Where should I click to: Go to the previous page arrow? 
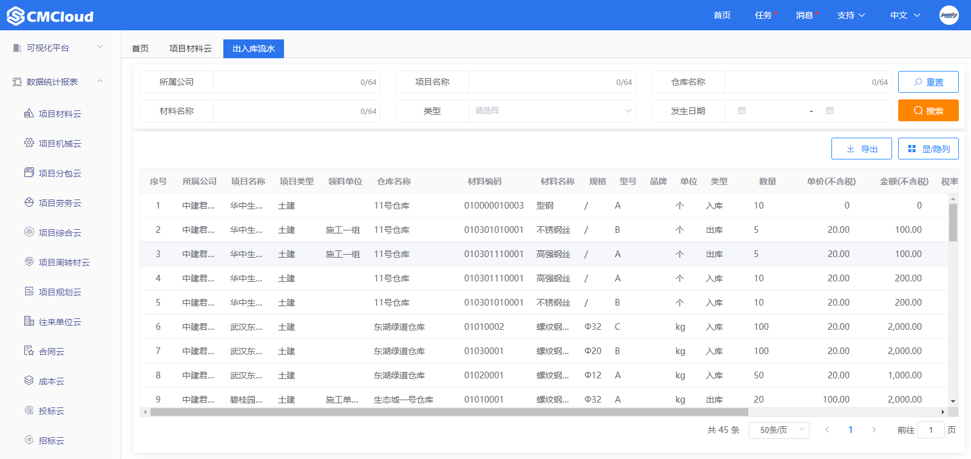pyautogui.click(x=827, y=430)
